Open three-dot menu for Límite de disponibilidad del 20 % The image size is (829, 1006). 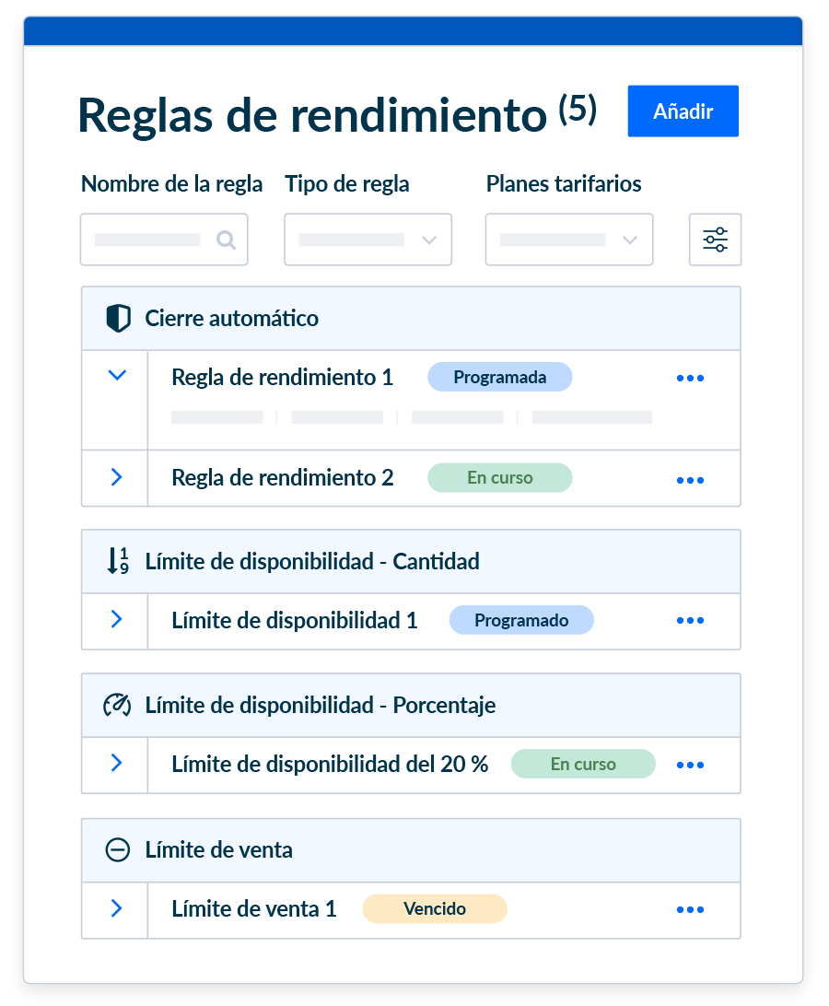690,766
